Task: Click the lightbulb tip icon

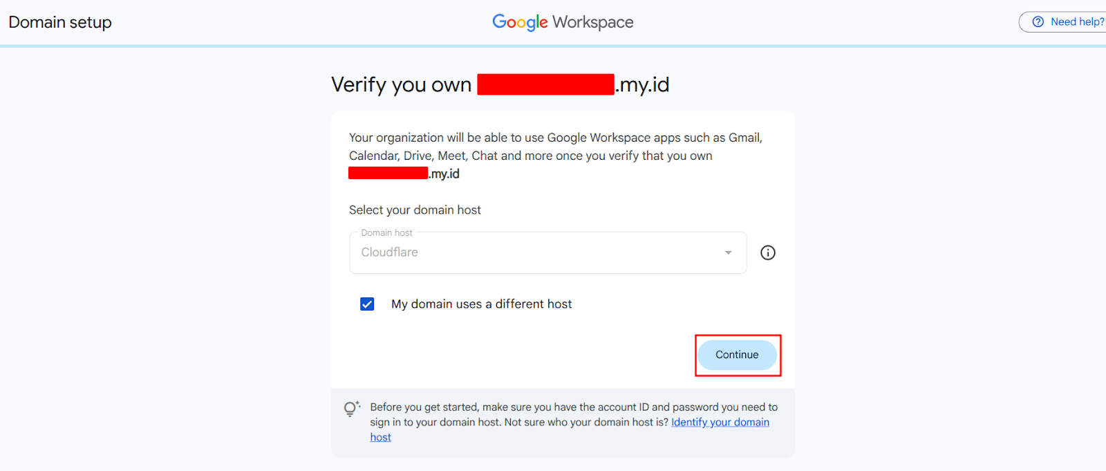Action: click(351, 409)
